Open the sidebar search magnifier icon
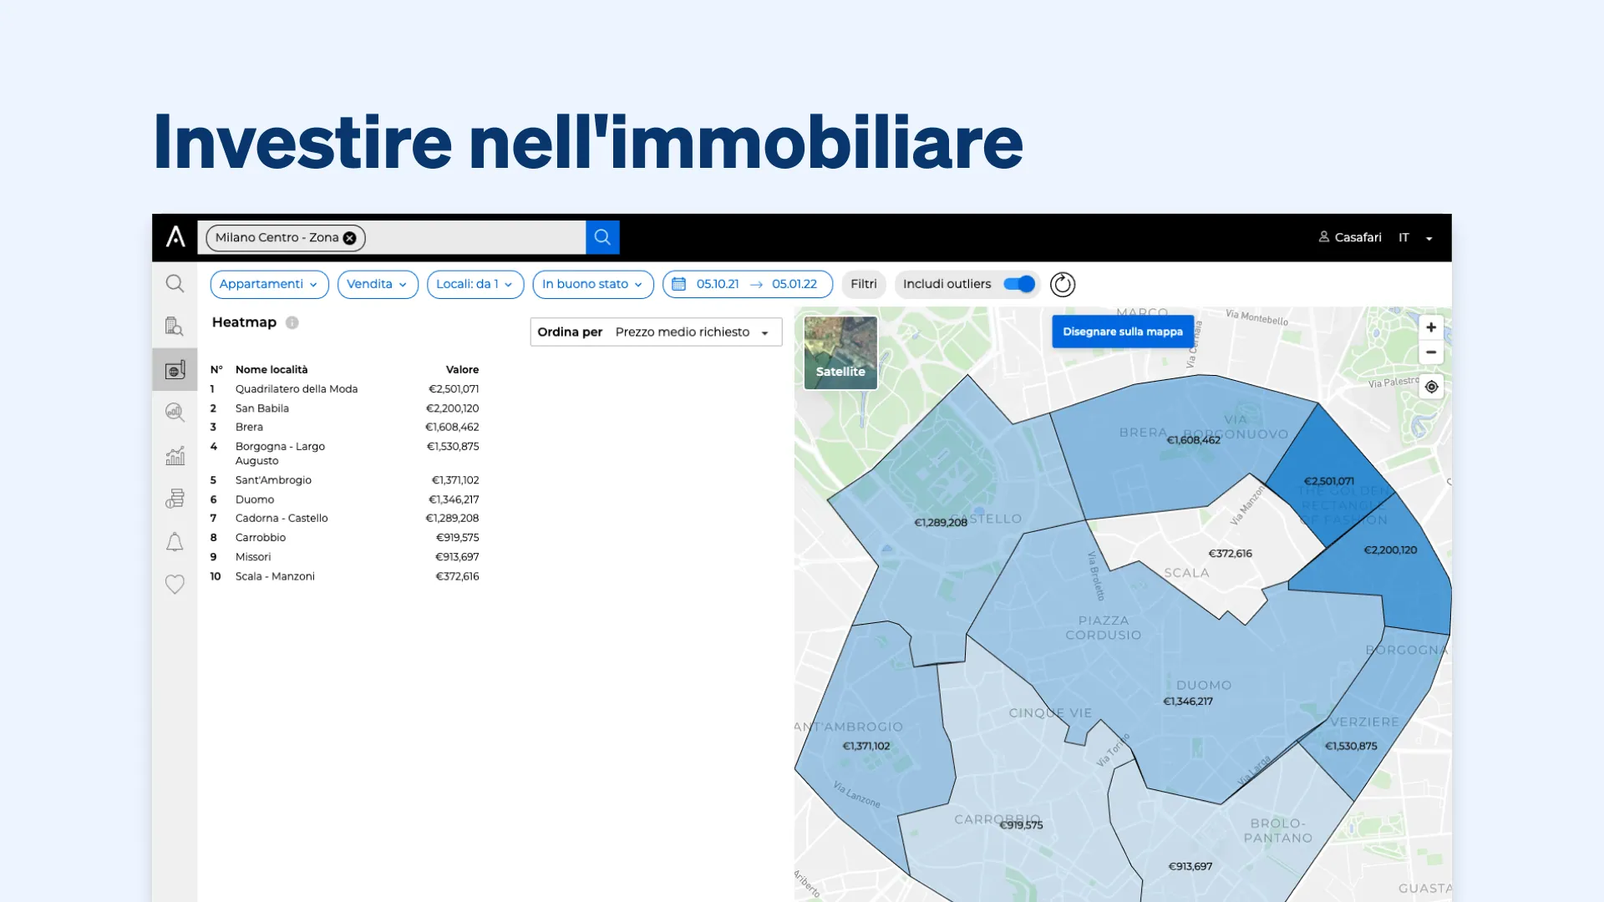Viewport: 1604px width, 902px height. point(175,284)
